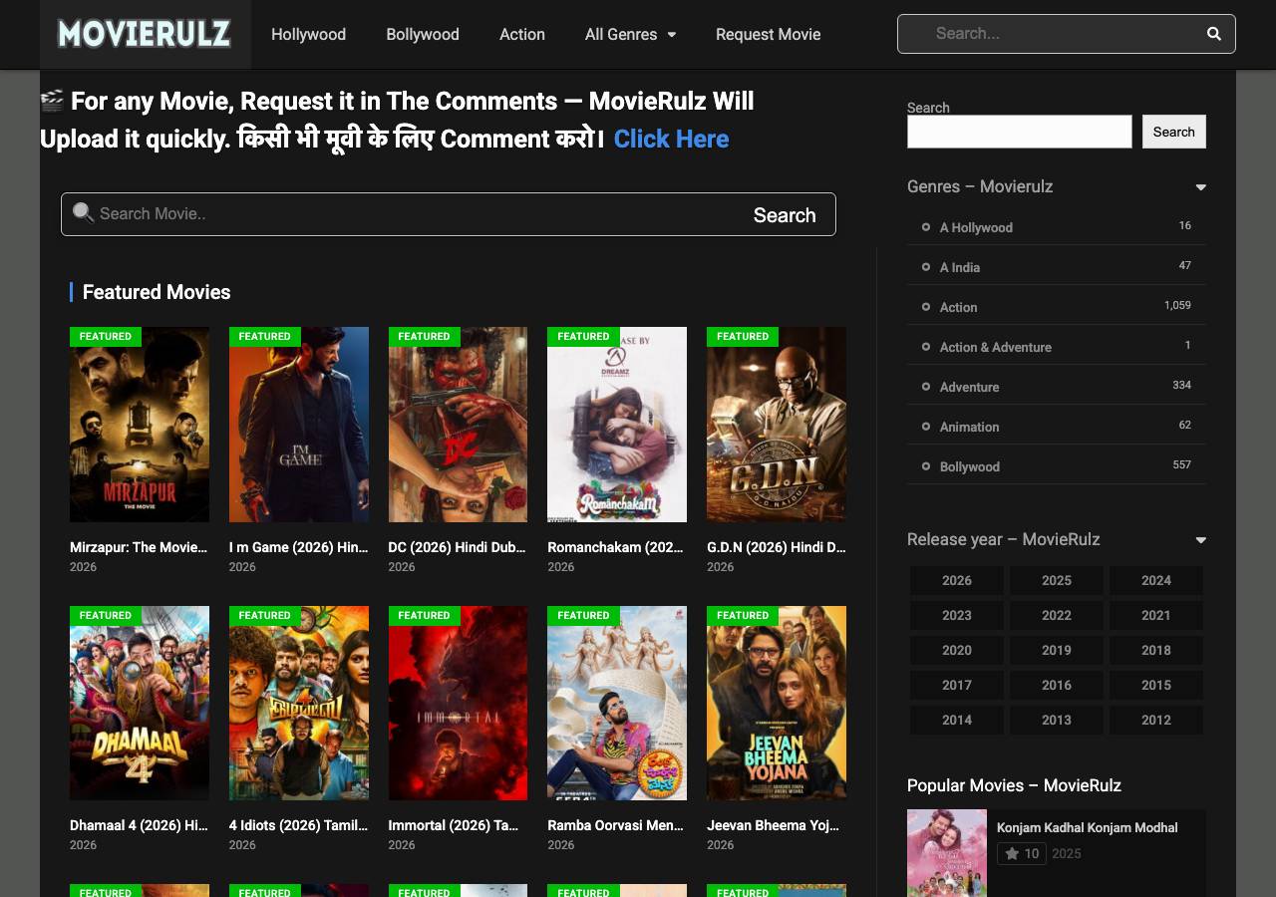Collapse the Release year – MovieRulz arrow
This screenshot has height=897, width=1276.
[1200, 540]
